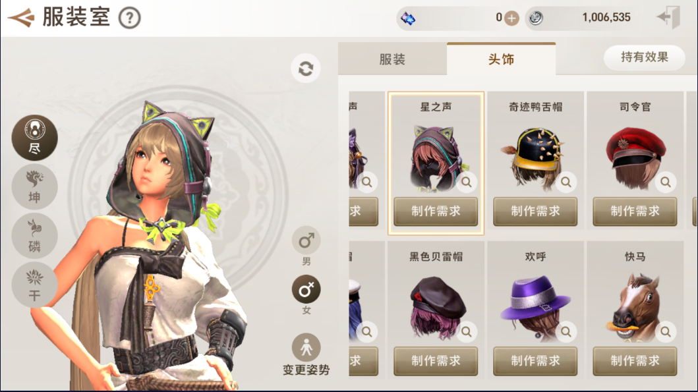Click the 变更姿势 change pose button
This screenshot has height=392, width=698.
click(306, 354)
